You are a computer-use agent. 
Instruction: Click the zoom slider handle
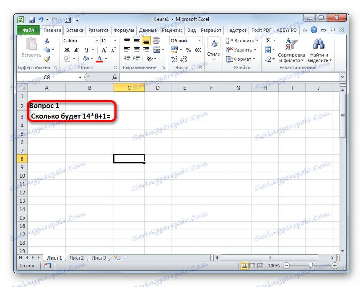[x=311, y=265]
